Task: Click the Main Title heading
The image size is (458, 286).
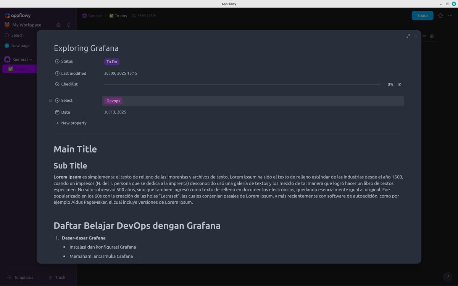Action: pyautogui.click(x=75, y=149)
